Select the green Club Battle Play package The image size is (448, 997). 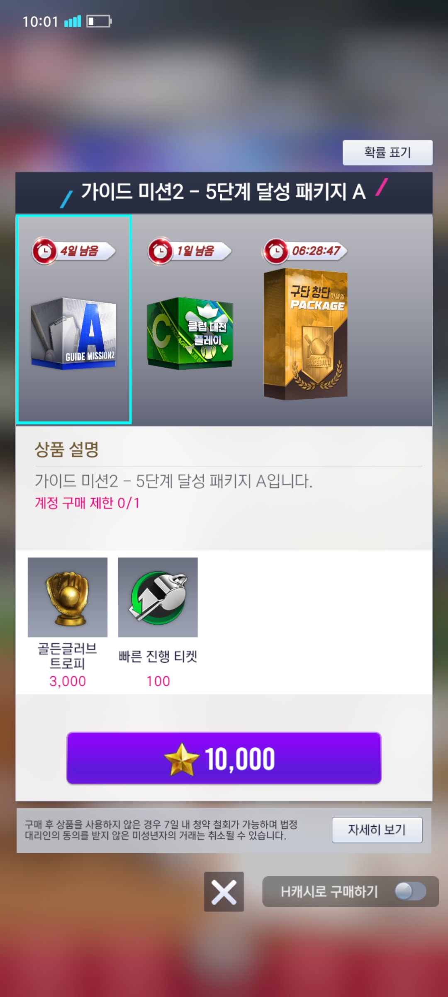pyautogui.click(x=190, y=333)
